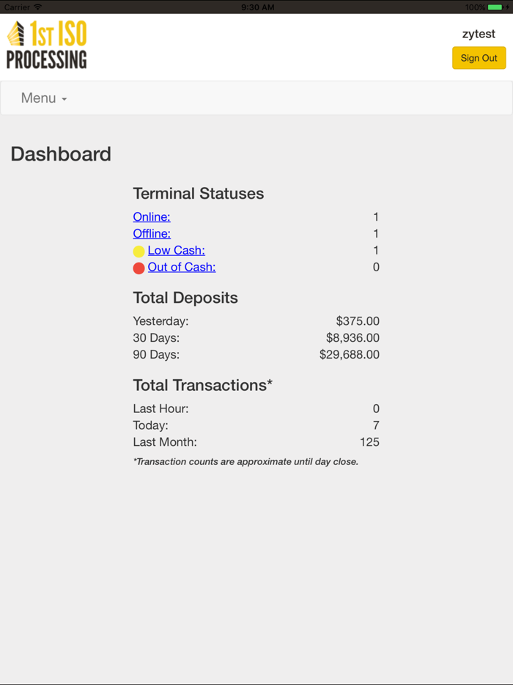The image size is (513, 685).
Task: Open the Online terminals link
Action: coord(151,217)
